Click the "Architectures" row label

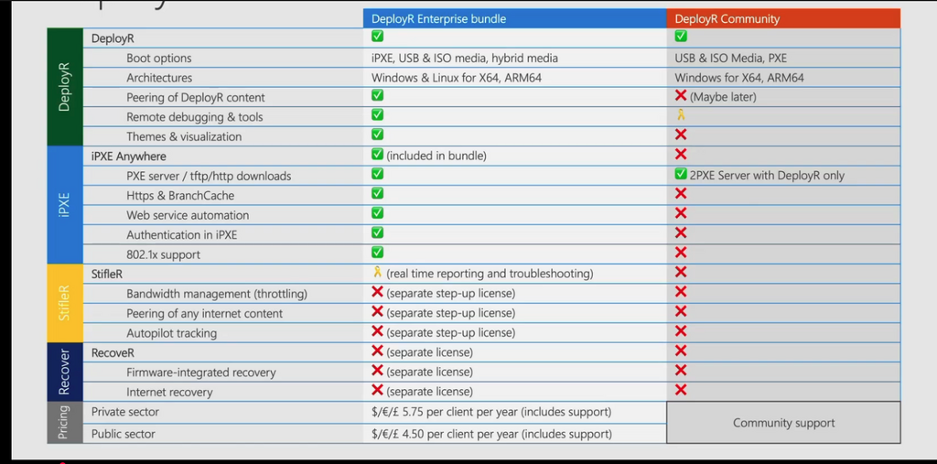(x=159, y=78)
